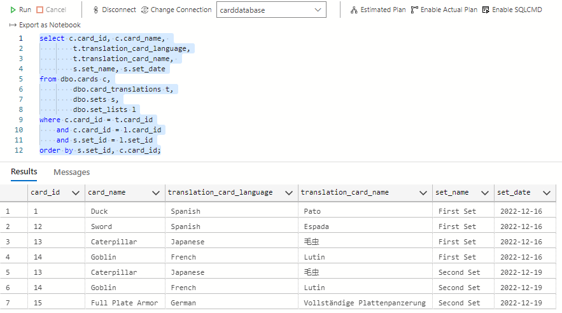The width and height of the screenshot is (562, 313).
Task: Open the carddatabase database dropdown
Action: click(x=271, y=10)
